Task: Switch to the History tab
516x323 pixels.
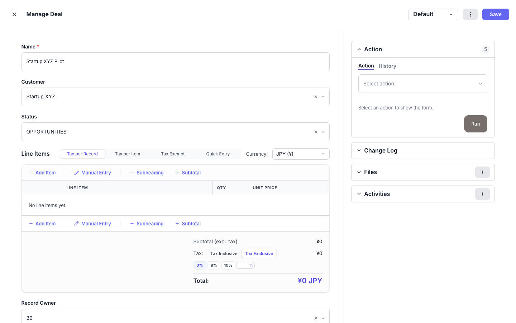Action: [x=387, y=66]
